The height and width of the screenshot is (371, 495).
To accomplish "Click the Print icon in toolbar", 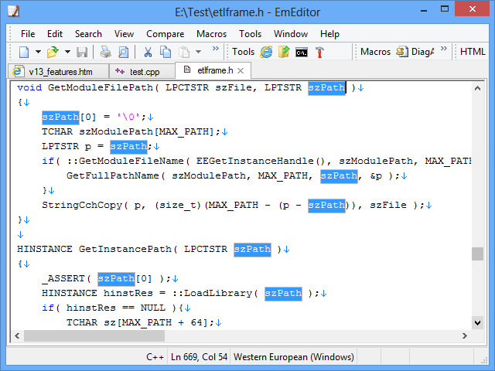I will (x=105, y=52).
